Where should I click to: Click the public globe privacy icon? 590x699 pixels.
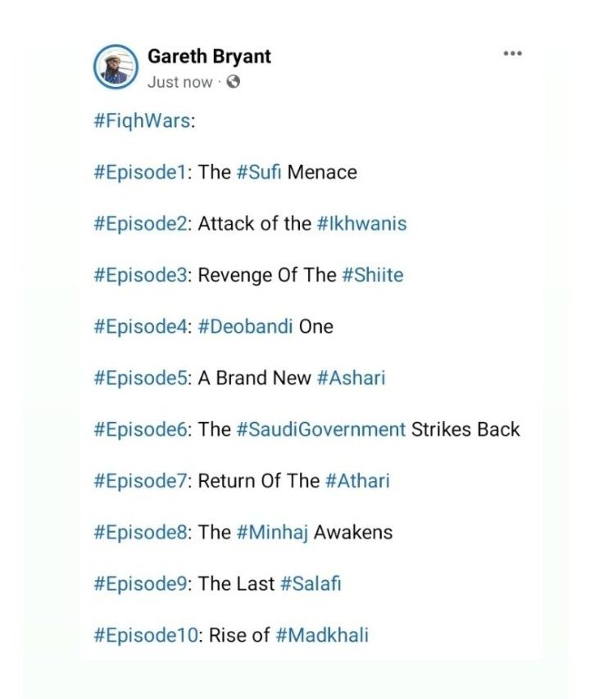[234, 82]
